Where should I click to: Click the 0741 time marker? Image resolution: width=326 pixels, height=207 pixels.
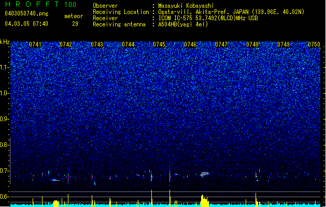(x=35, y=45)
